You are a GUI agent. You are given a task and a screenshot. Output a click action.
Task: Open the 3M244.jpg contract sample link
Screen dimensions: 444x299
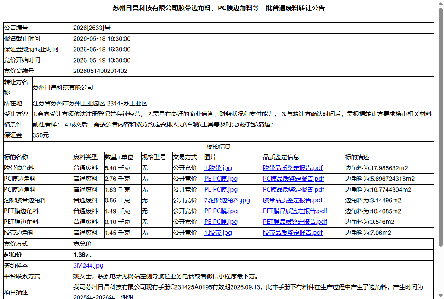89,265
